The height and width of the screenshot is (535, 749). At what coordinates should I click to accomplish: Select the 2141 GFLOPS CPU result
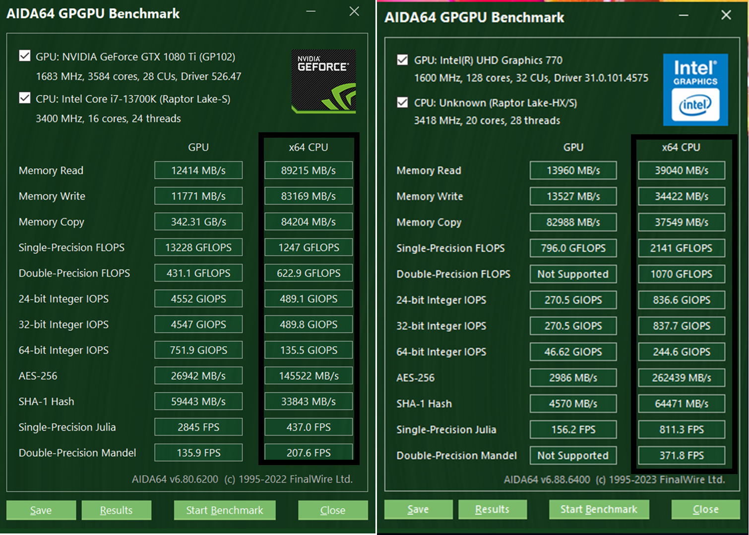[x=682, y=248]
